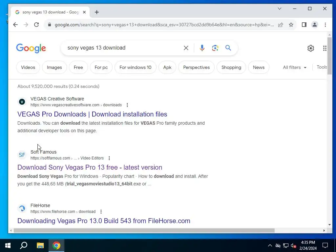This screenshot has height=252, width=336.
Task: Filter results by Videos
Action: pos(28,67)
